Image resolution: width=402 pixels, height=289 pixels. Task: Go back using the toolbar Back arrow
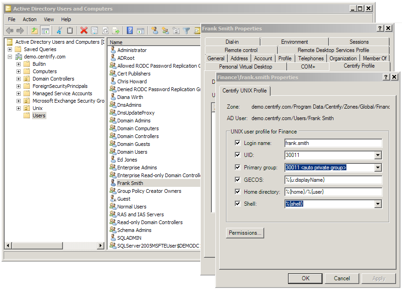tap(10, 30)
